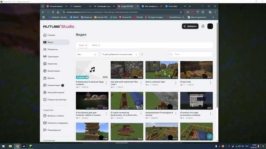Viewport: 266px width, 149px height.
Task: Expand the bookmarks bar overflow chevron
Action: pos(213,17)
